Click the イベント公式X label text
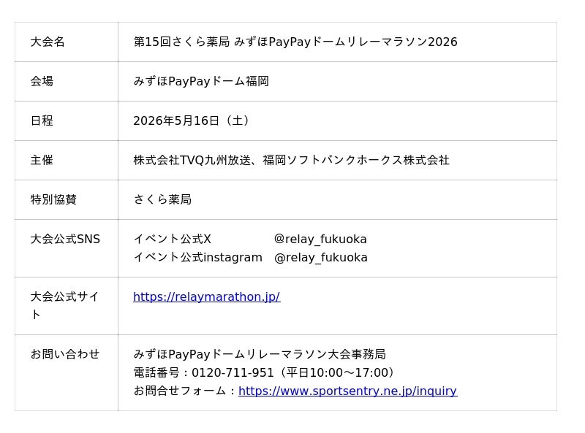The height and width of the screenshot is (433, 585). pyautogui.click(x=172, y=239)
